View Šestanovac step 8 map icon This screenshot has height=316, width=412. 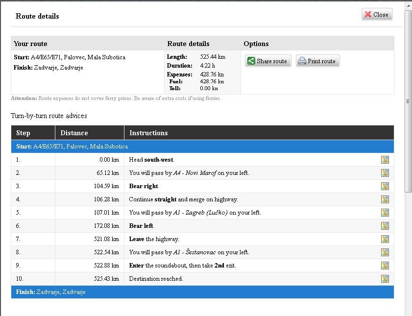tap(385, 252)
